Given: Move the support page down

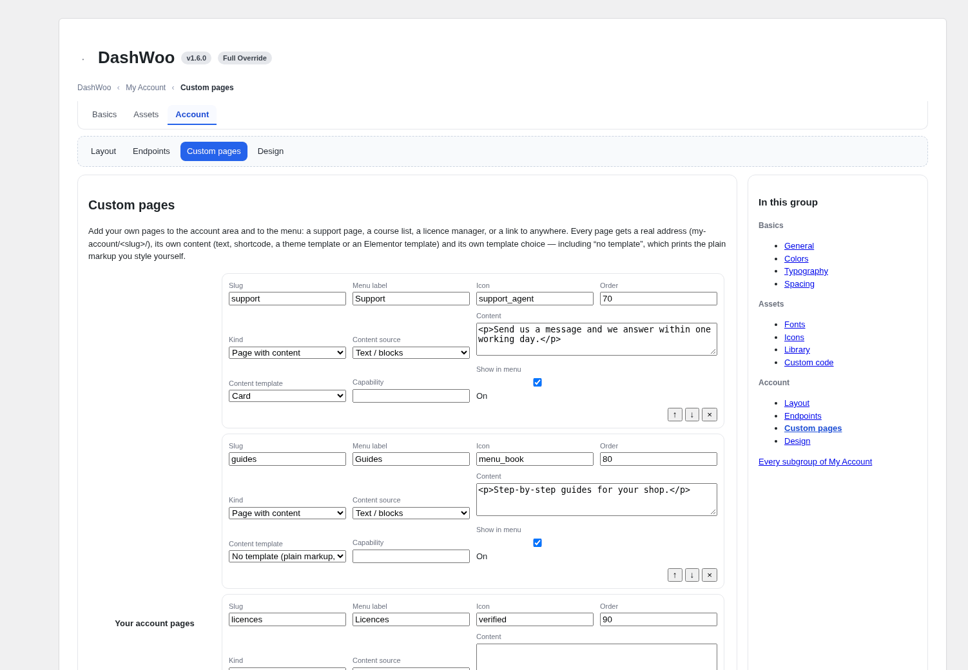Looking at the screenshot, I should click(x=692, y=415).
